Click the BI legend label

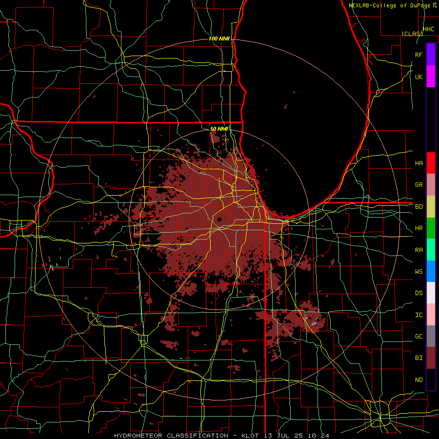[x=419, y=358]
